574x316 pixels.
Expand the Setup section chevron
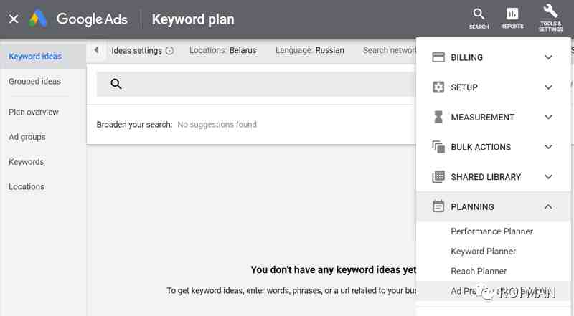(x=548, y=87)
